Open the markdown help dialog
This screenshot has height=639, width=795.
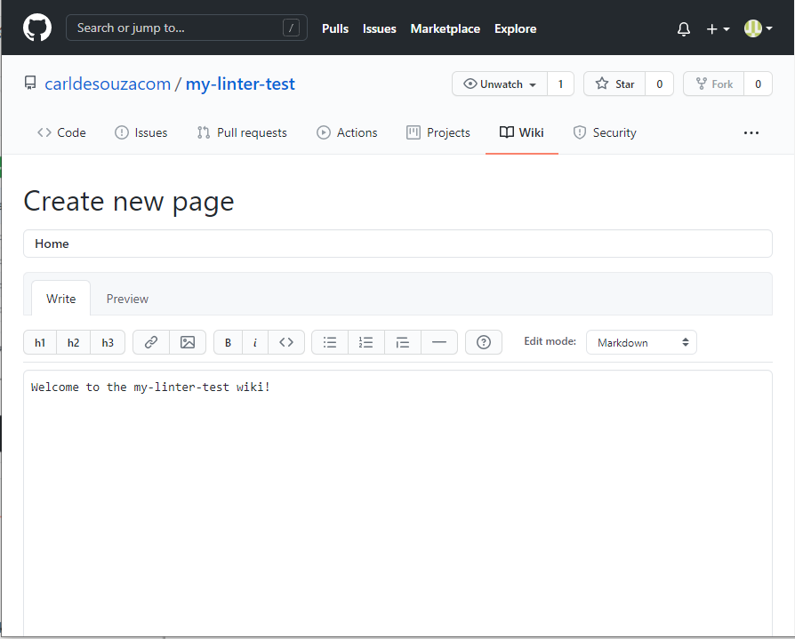click(x=483, y=342)
